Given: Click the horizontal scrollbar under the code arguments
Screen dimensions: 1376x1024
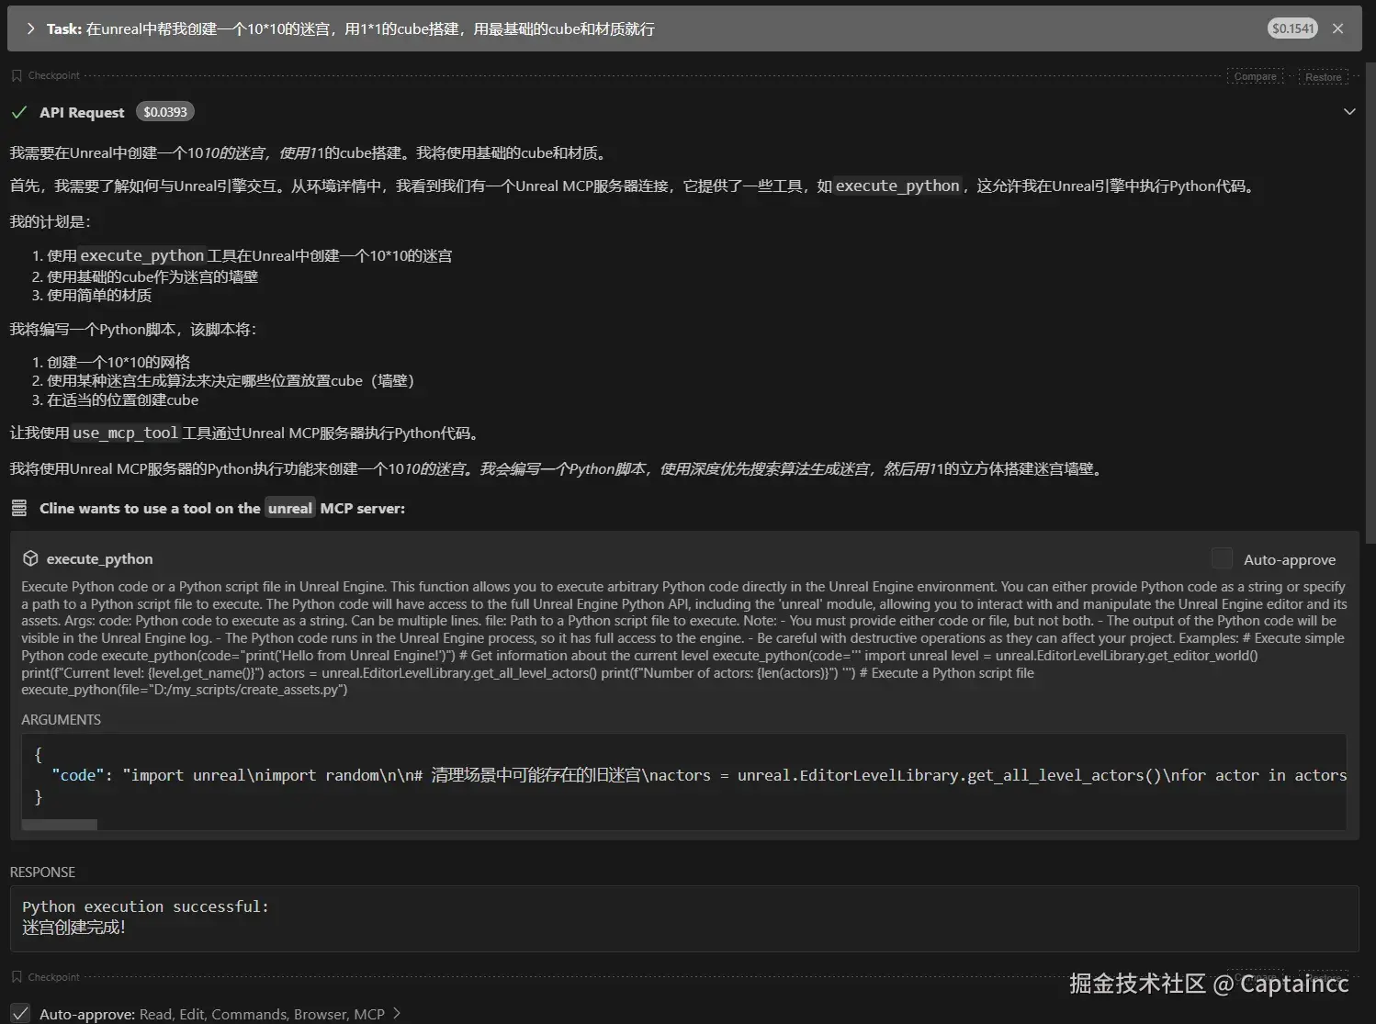Looking at the screenshot, I should point(60,825).
